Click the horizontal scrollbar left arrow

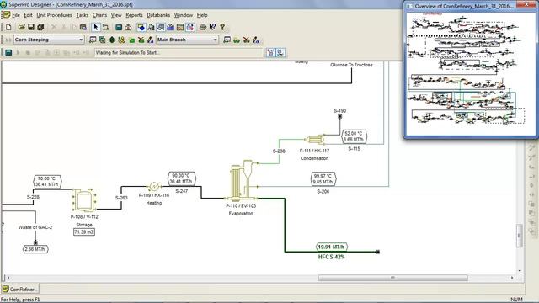(8, 278)
